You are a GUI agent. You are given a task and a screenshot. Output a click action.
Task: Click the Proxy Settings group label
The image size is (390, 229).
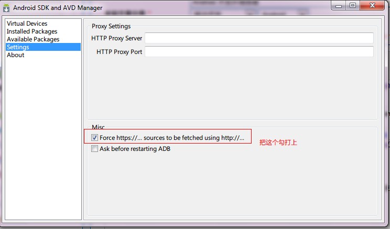click(111, 26)
